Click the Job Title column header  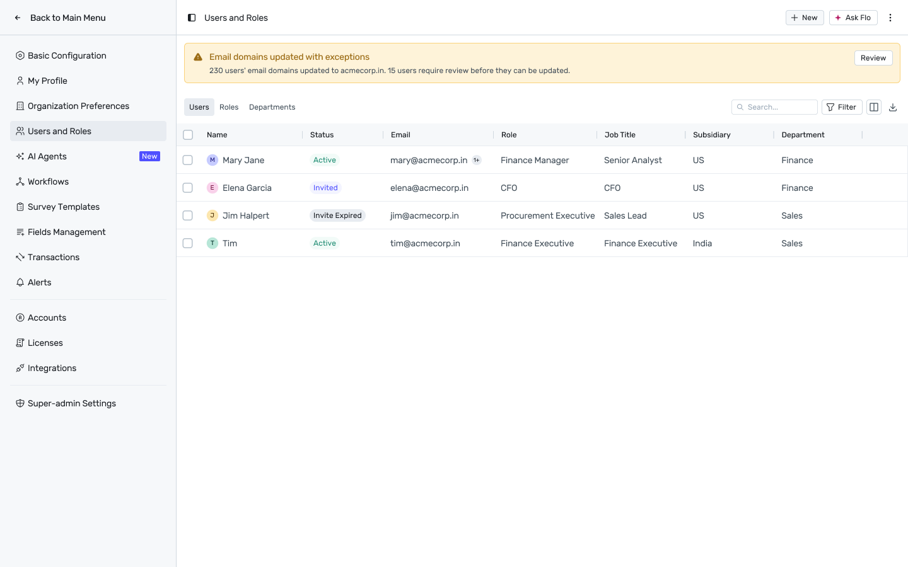click(620, 135)
